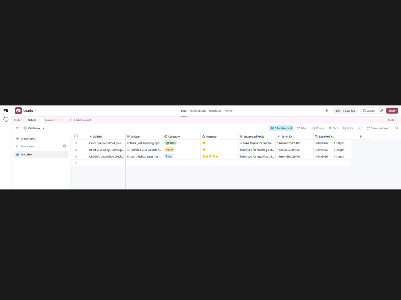Expand the all-tables chevron after Invoices
Screen dimensions: 401x300
pos(62,120)
